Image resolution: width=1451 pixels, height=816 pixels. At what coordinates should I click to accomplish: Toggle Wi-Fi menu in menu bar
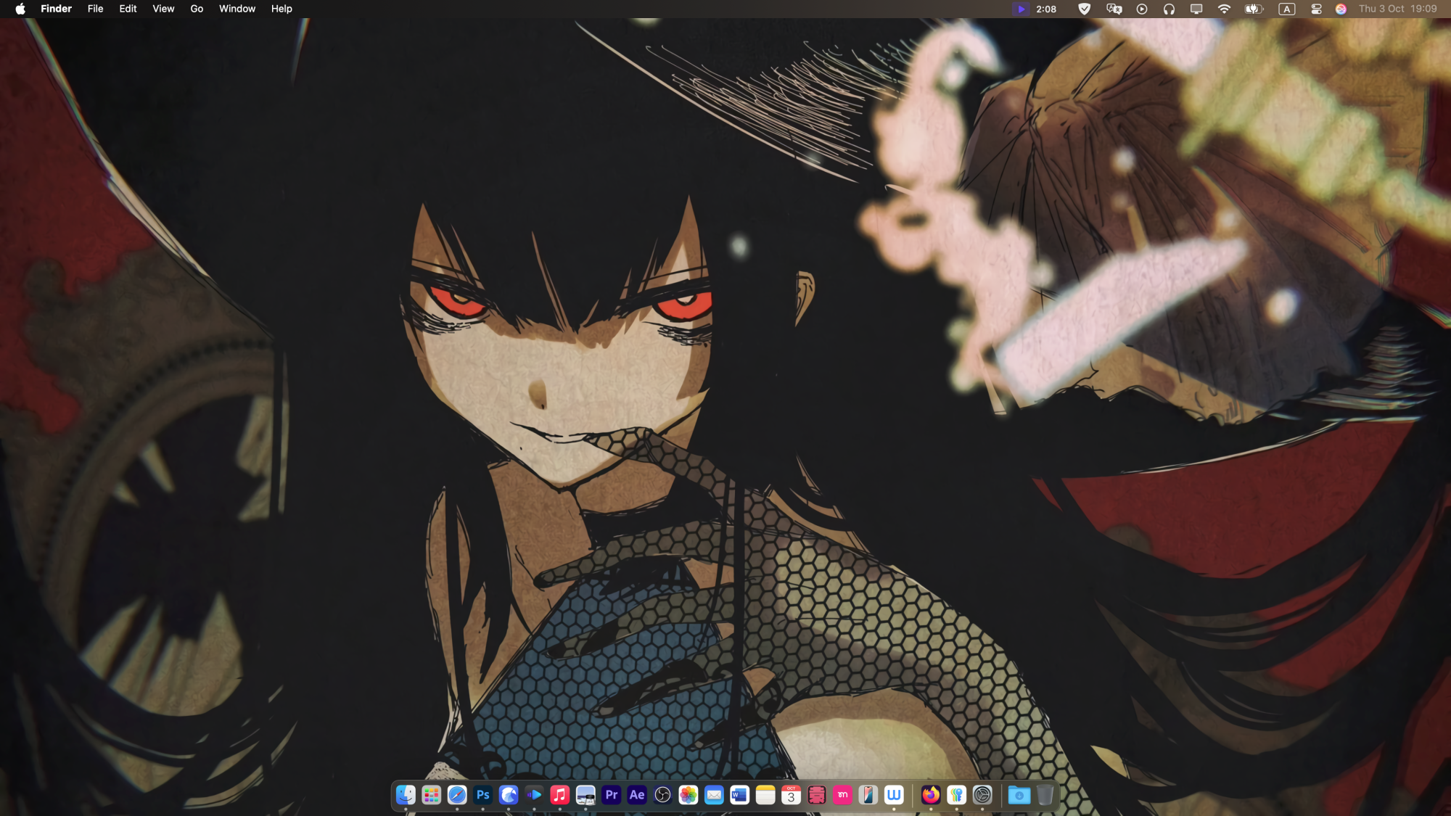(x=1224, y=9)
